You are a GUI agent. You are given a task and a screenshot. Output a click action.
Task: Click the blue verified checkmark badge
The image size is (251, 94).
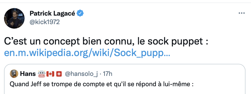coord(80,14)
